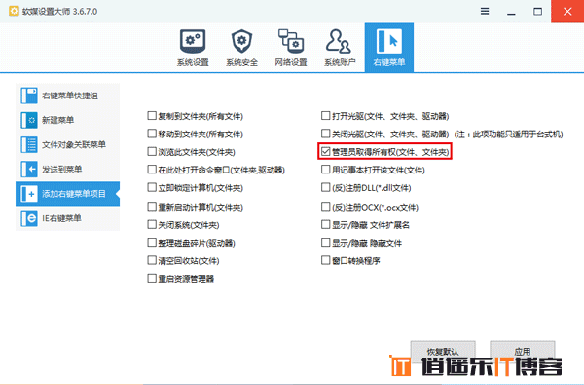Enable 关闭光驱 checkbox
584x385 pixels.
click(x=325, y=134)
